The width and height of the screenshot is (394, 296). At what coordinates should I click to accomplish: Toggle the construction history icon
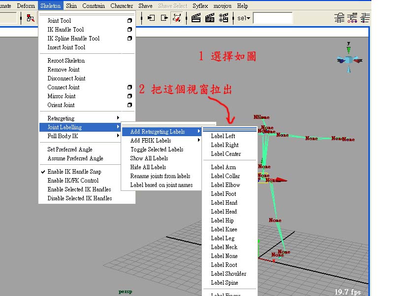(x=177, y=18)
